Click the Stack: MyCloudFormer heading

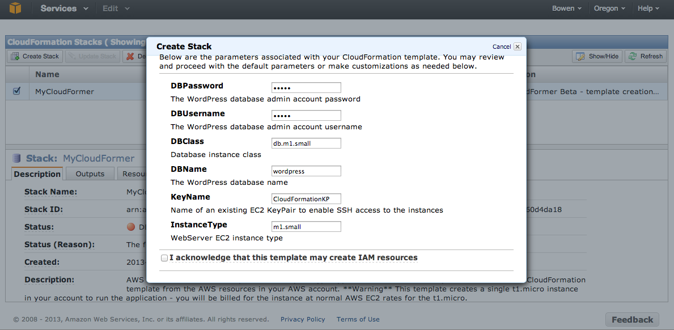(80, 159)
